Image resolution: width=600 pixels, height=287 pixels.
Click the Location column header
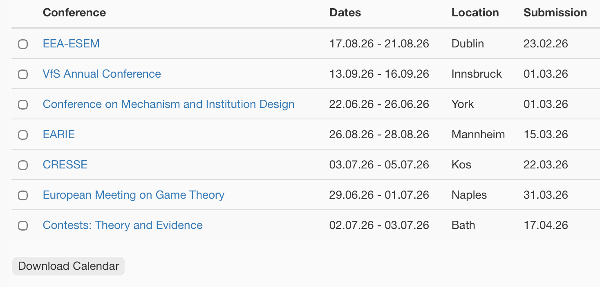click(x=475, y=13)
